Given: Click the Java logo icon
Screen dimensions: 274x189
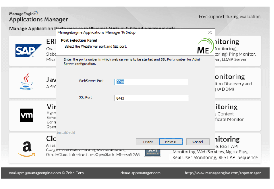Looking at the screenshot, I should 26,81.
